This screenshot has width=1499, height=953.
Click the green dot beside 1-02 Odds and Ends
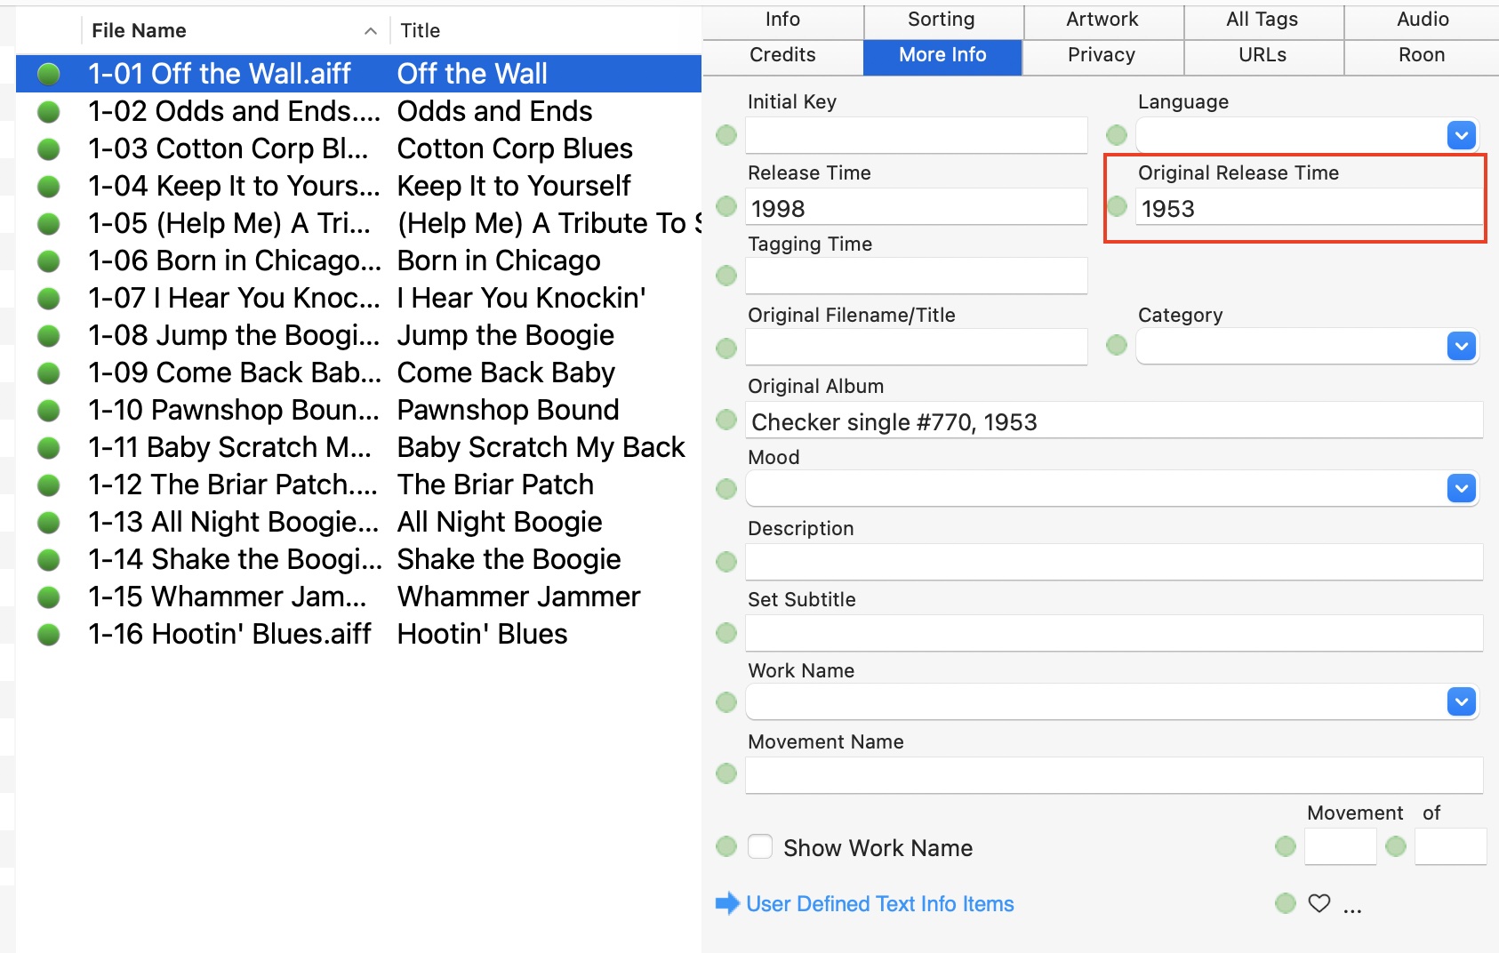[x=49, y=111]
